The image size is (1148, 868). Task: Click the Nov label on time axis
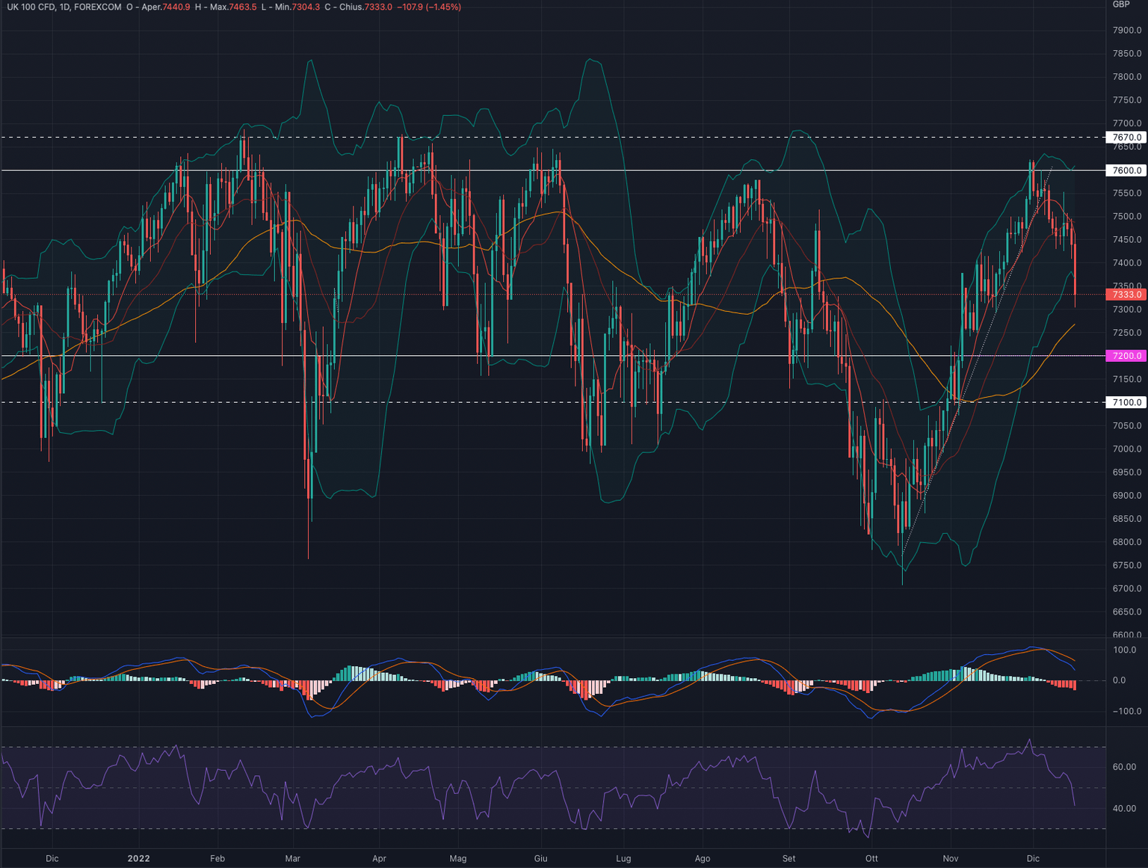tap(951, 858)
